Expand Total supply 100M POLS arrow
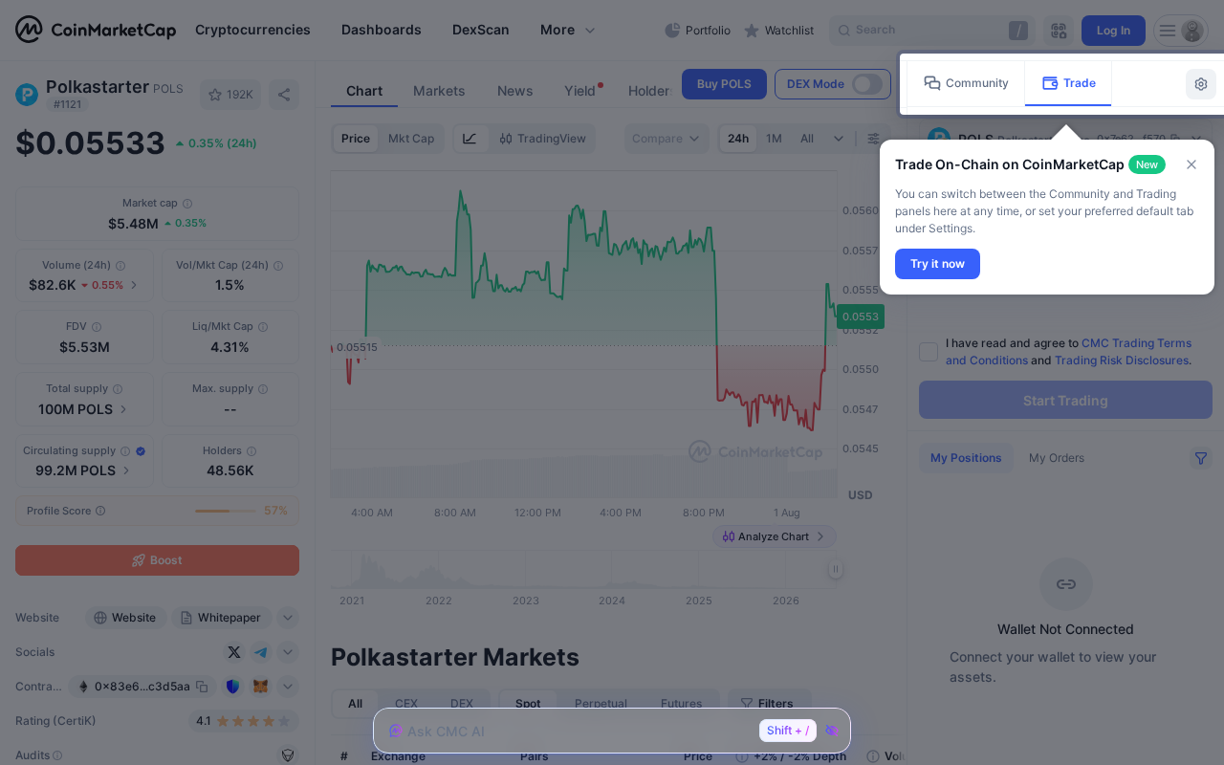The width and height of the screenshot is (1224, 765). pos(123,409)
